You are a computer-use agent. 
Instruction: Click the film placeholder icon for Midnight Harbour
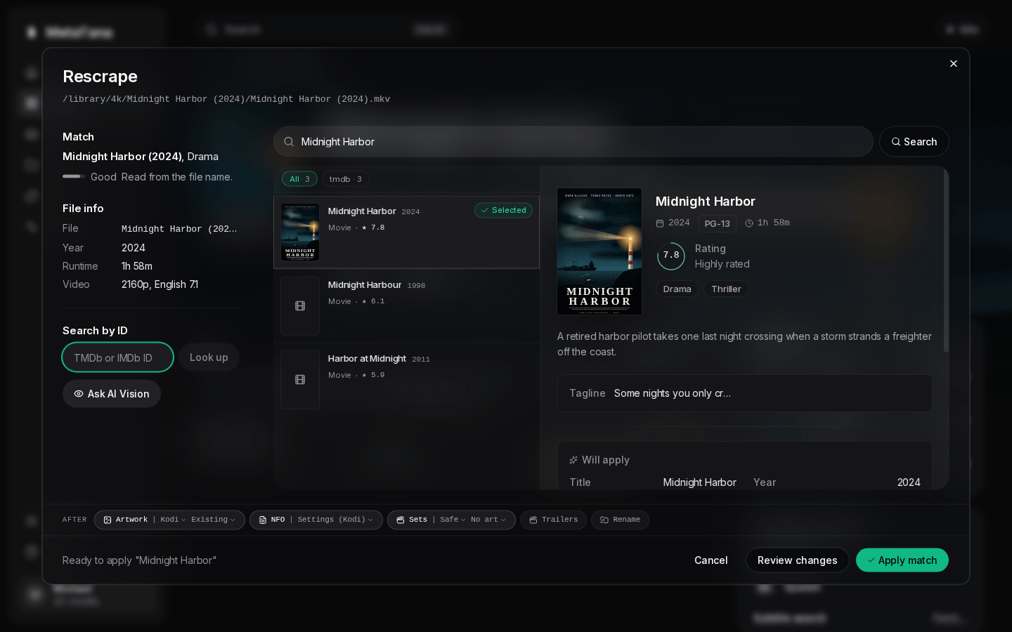coord(300,306)
